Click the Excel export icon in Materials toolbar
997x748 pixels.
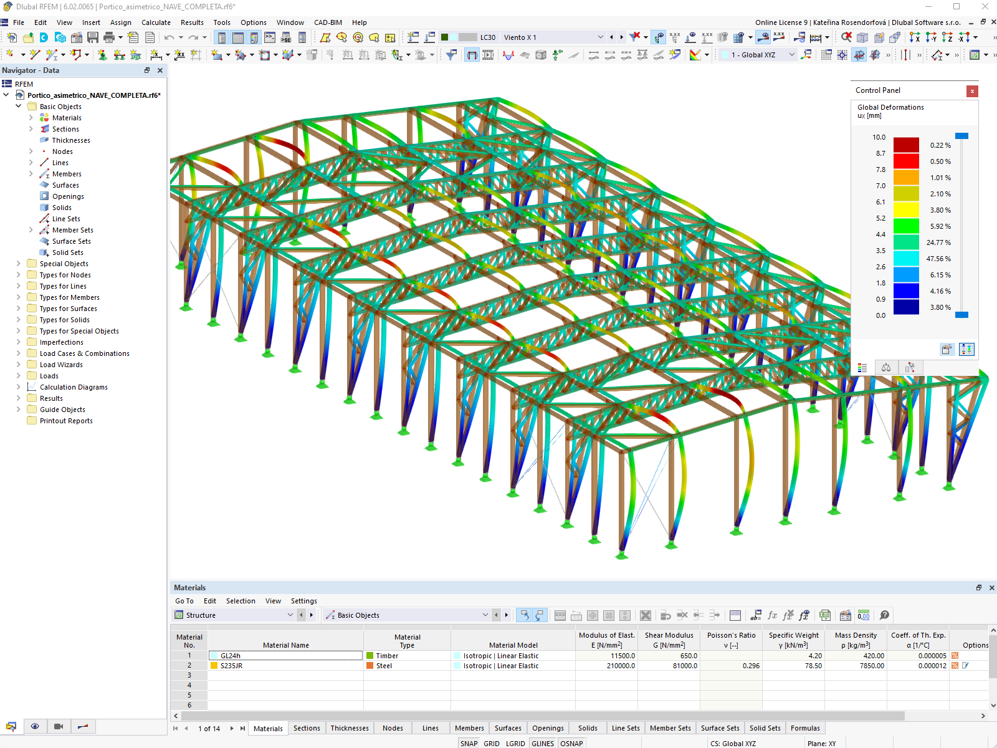pos(825,615)
